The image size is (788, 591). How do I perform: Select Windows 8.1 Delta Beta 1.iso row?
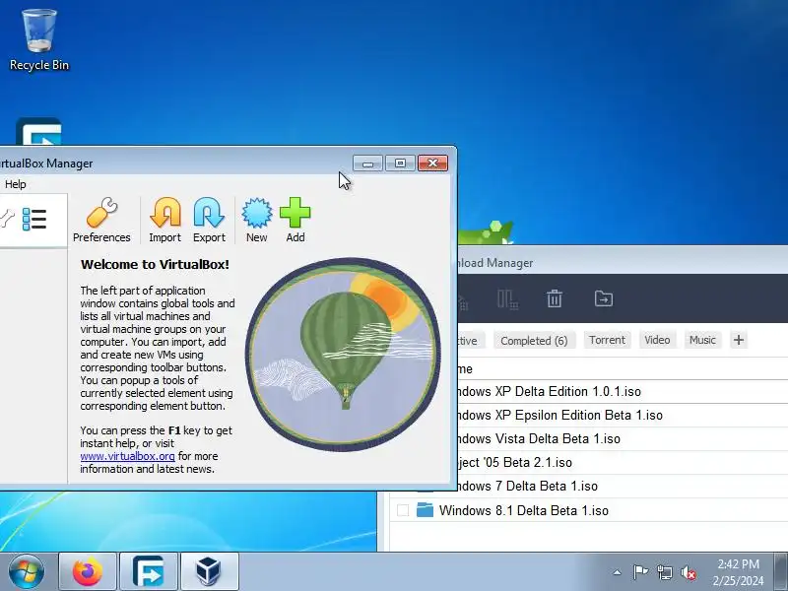589,510
